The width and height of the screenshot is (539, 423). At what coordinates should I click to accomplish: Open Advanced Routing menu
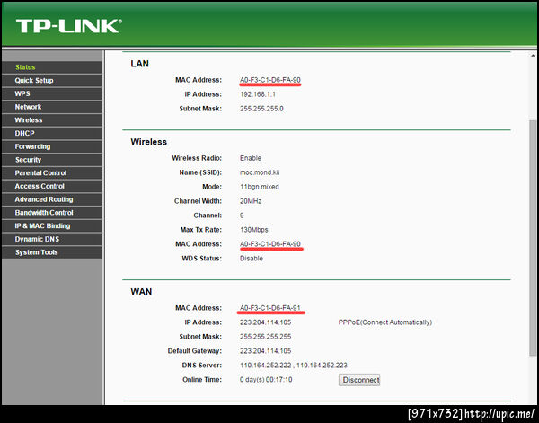click(x=51, y=199)
